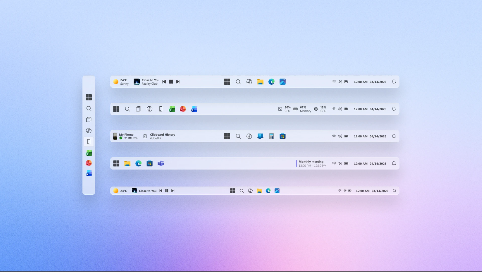Open the Clipboard History widget
Screen dimensions: 482x272
click(159, 136)
